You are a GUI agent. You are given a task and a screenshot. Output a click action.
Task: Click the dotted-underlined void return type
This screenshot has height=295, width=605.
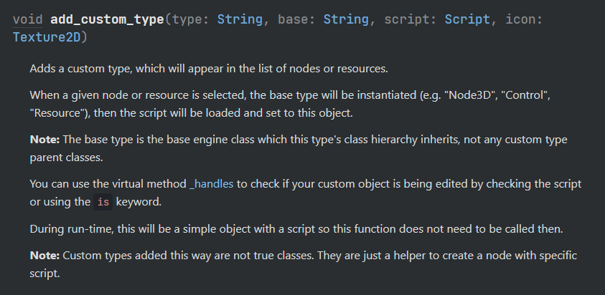27,19
